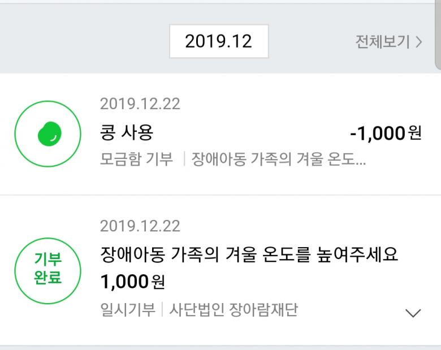The image size is (441, 350).
Task: Tap the green bean icon
Action: [49, 135]
